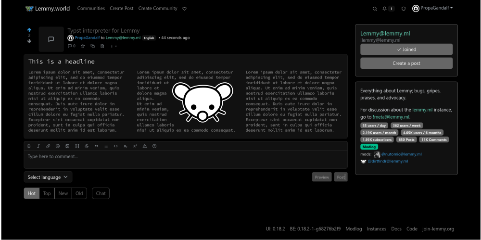Insert a header in the comment
The height and width of the screenshot is (240, 481).
77,146
